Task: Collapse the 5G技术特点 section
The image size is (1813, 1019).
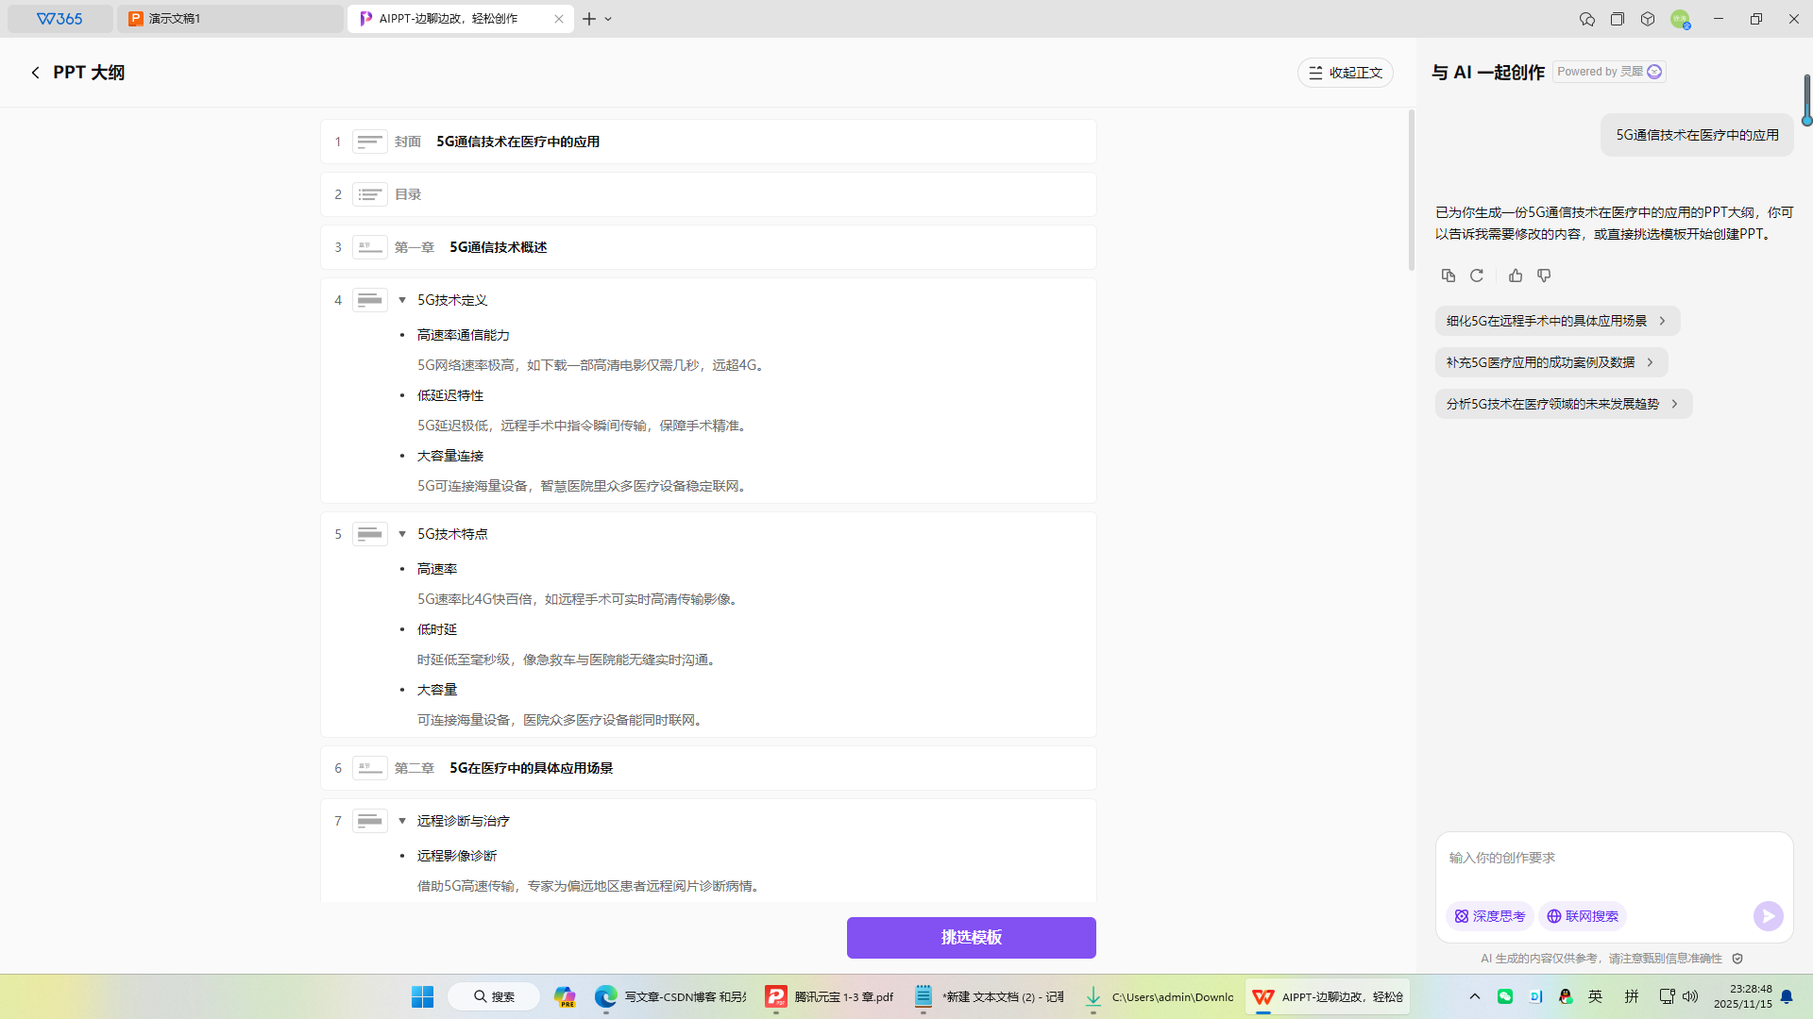Action: tap(401, 534)
